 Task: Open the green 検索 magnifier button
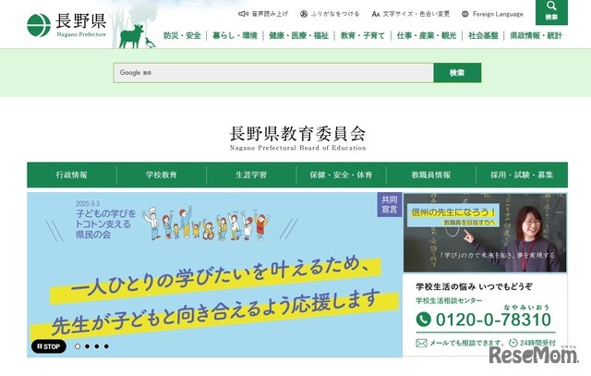(551, 11)
